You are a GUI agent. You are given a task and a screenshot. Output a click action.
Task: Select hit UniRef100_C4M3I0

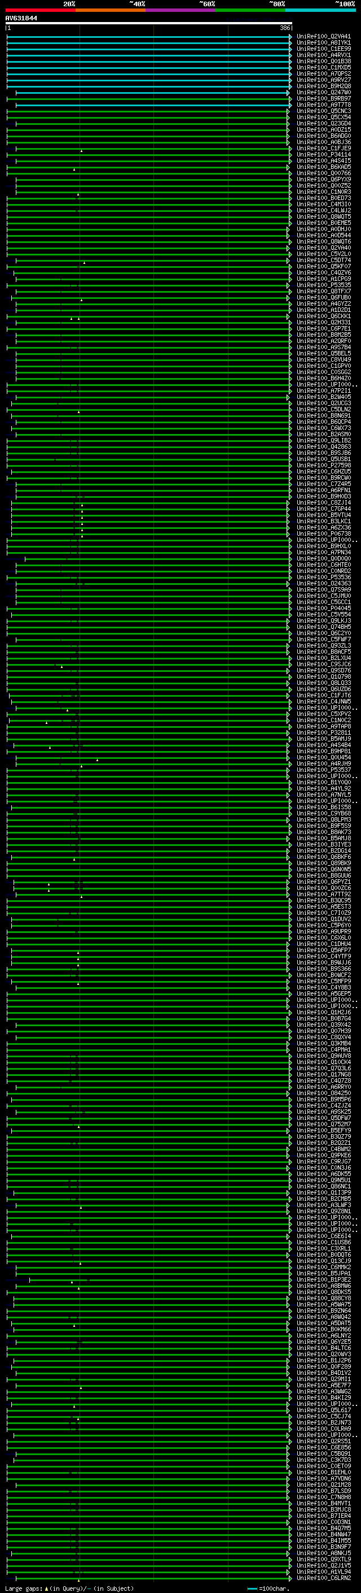tap(323, 204)
